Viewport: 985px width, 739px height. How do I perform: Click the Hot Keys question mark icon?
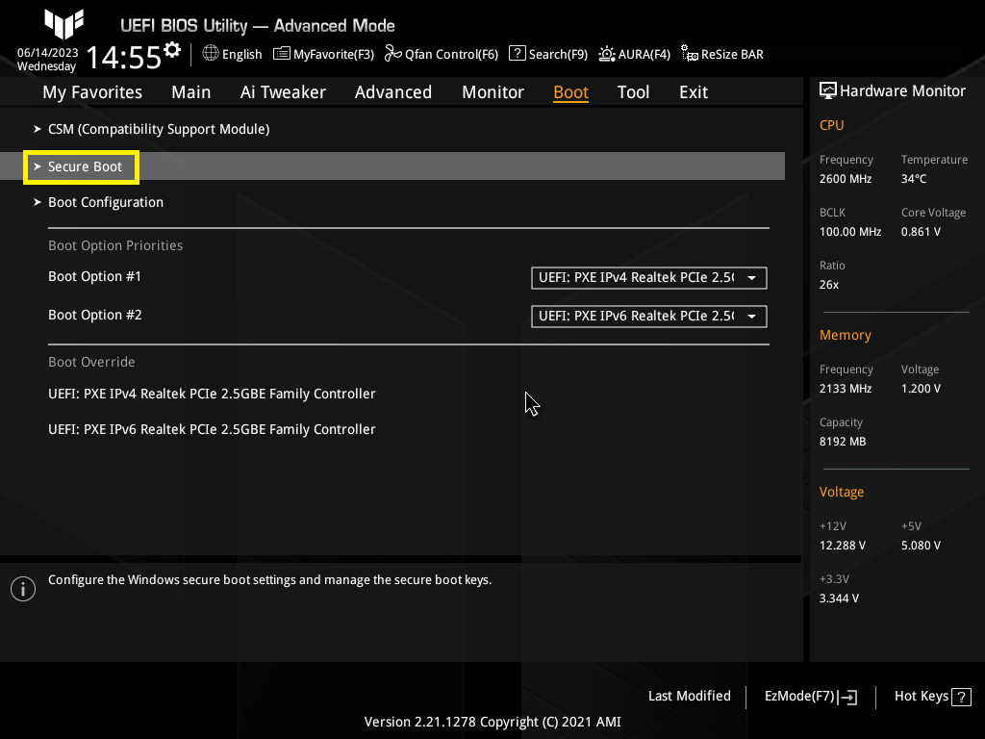pyautogui.click(x=961, y=697)
